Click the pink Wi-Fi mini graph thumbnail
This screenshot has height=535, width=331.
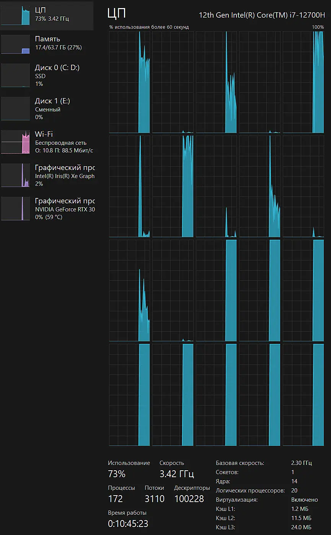(15, 142)
